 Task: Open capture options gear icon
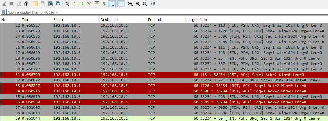(26, 4)
